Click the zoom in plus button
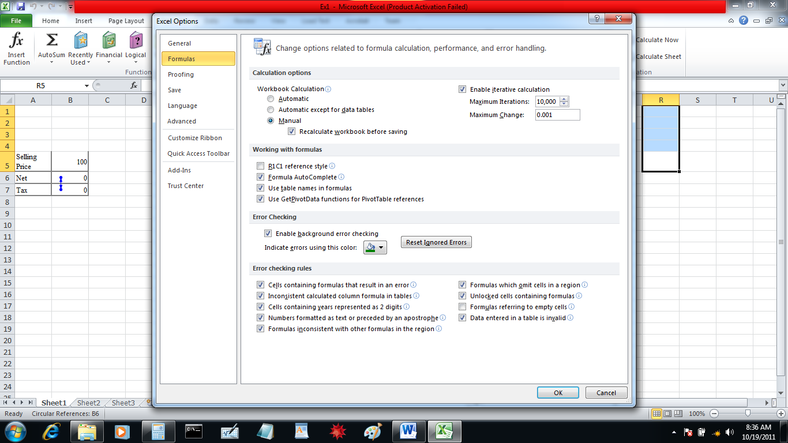Screen dimensions: 788x443 point(781,414)
